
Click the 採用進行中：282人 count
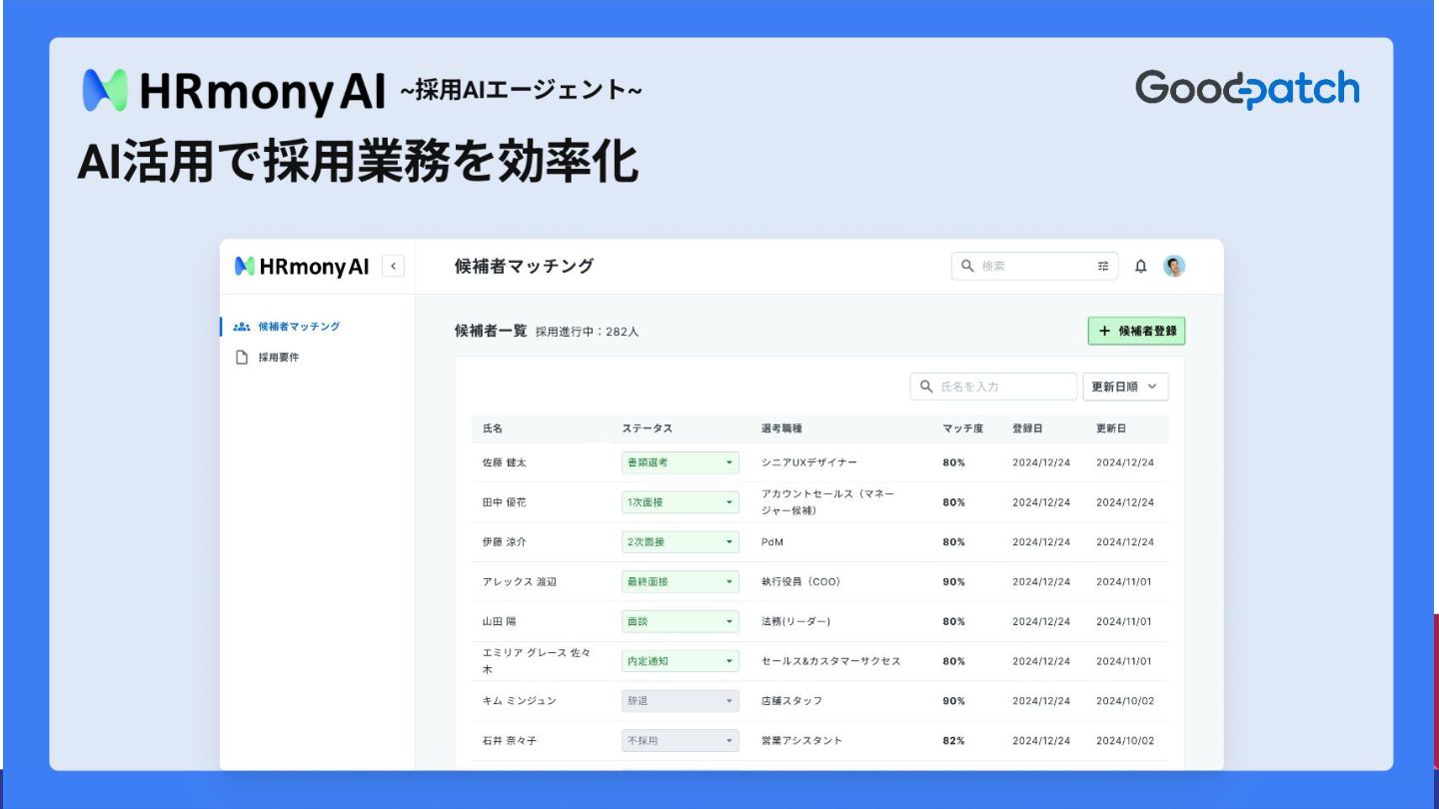[x=587, y=332]
